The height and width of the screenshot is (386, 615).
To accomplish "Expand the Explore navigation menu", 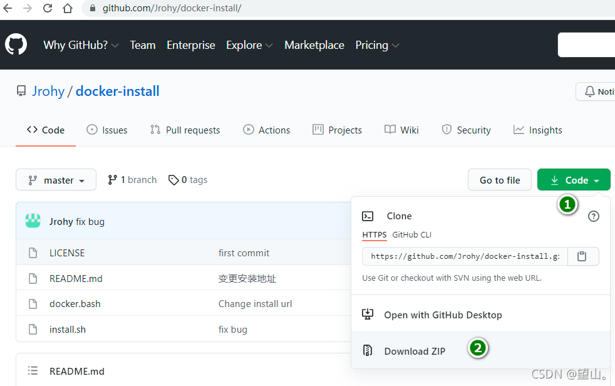I will point(249,45).
